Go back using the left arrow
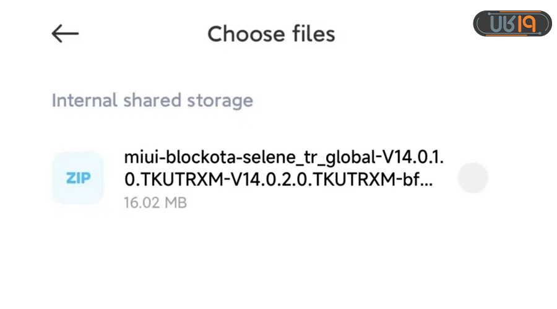557x309 pixels. pyautogui.click(x=65, y=34)
